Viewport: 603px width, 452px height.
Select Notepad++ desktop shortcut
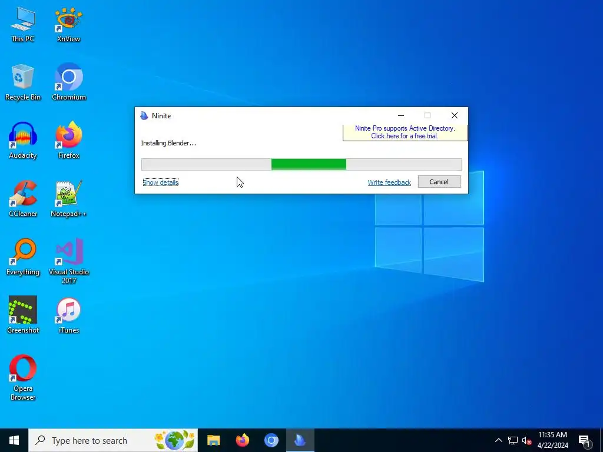click(x=68, y=199)
